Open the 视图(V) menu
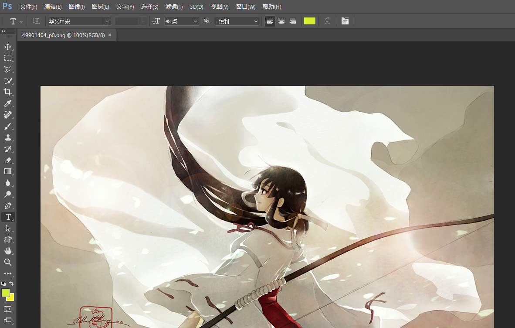This screenshot has height=328, width=515. [220, 7]
